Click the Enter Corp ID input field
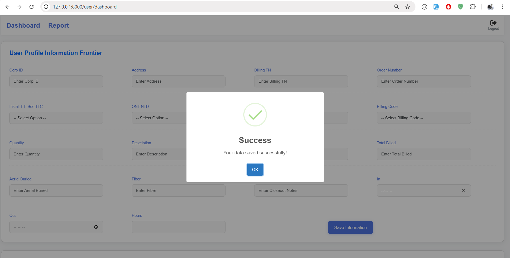The width and height of the screenshot is (510, 258). (x=56, y=81)
